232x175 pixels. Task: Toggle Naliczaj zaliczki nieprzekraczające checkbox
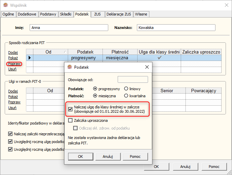pos(10,134)
